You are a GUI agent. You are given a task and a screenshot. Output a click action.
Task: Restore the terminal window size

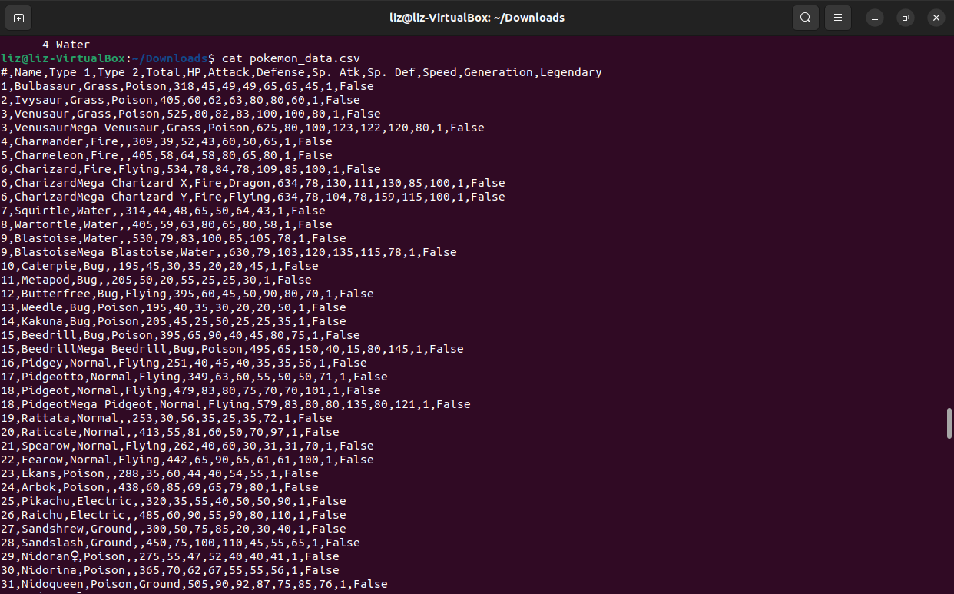905,17
